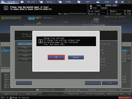This screenshot has width=132, height=99.
Task: Click the speaker volume icon
Action: pos(122,2)
